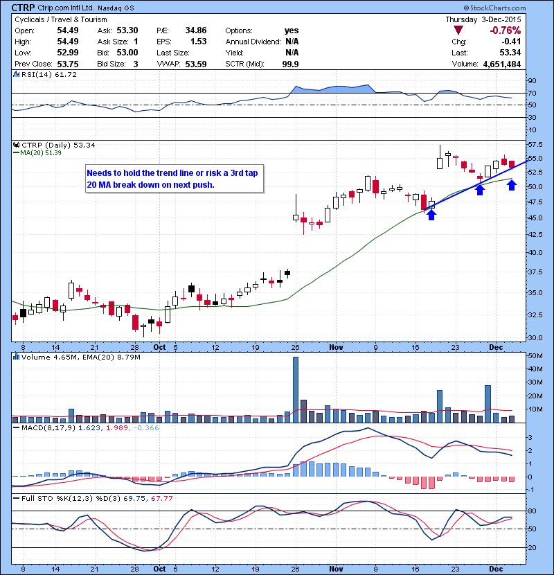
Task: Click the candlestick icon beside CTRP (Daily)
Action: tap(16, 145)
